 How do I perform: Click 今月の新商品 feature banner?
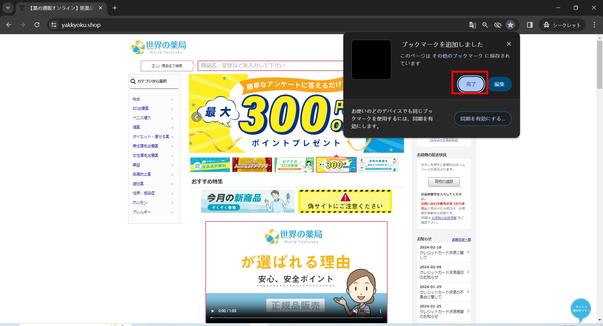248,201
